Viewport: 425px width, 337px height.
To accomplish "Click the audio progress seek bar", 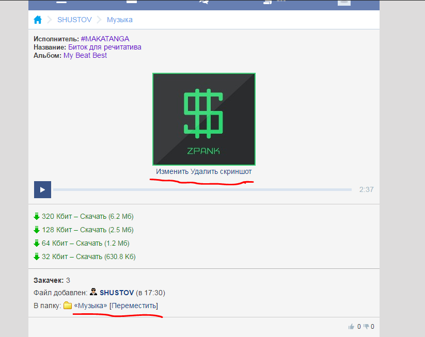I will point(202,190).
